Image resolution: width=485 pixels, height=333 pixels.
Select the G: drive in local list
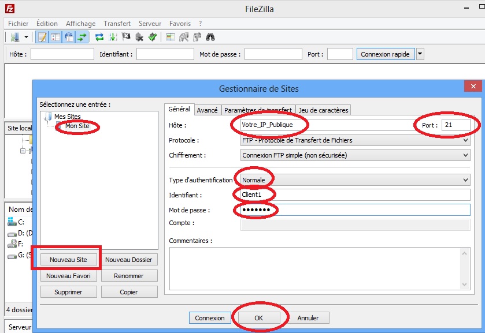click(x=20, y=255)
